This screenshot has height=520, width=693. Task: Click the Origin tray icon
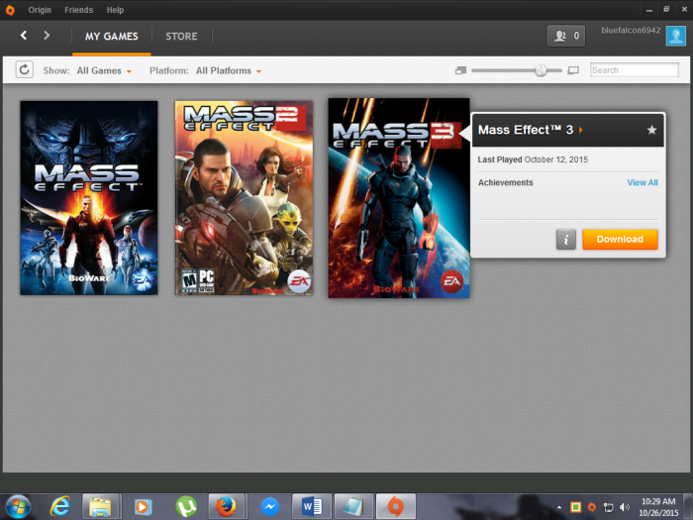(x=592, y=507)
